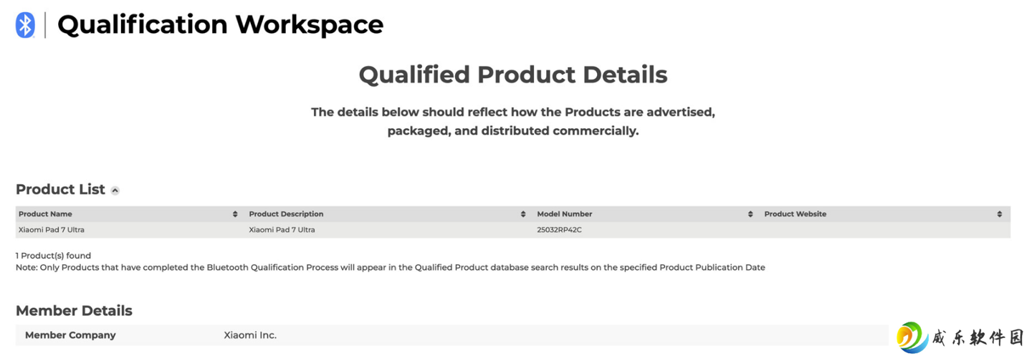This screenshot has height=356, width=1032.
Task: Select the Xiaomi Pad 7 Ultra product name cell
Action: point(52,230)
